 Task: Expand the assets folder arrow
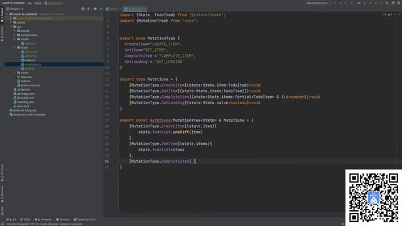pyautogui.click(x=14, y=31)
